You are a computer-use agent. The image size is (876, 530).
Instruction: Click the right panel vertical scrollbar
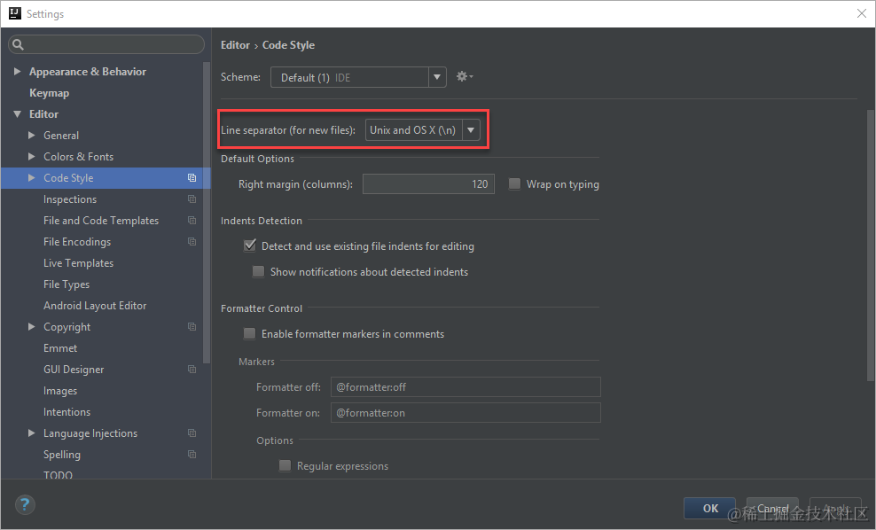[x=871, y=246]
